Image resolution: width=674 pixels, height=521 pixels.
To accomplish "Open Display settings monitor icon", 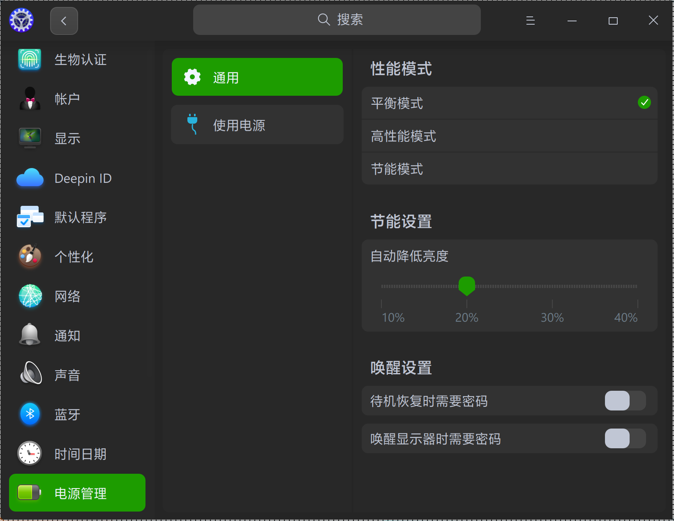I will point(30,138).
